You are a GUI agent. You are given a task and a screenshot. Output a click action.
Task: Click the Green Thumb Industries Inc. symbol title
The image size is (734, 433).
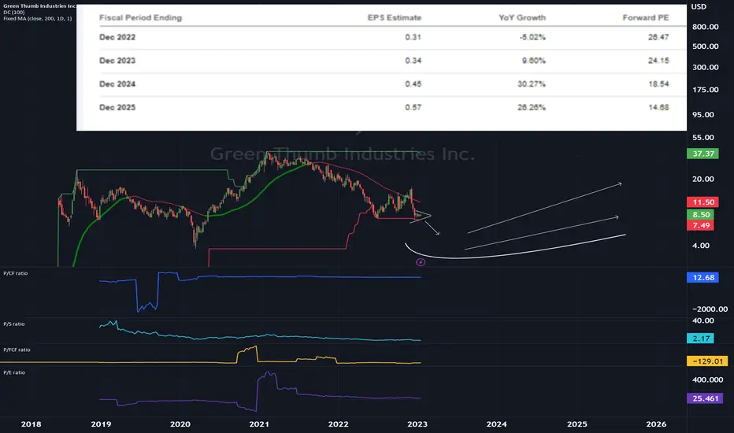click(x=39, y=6)
